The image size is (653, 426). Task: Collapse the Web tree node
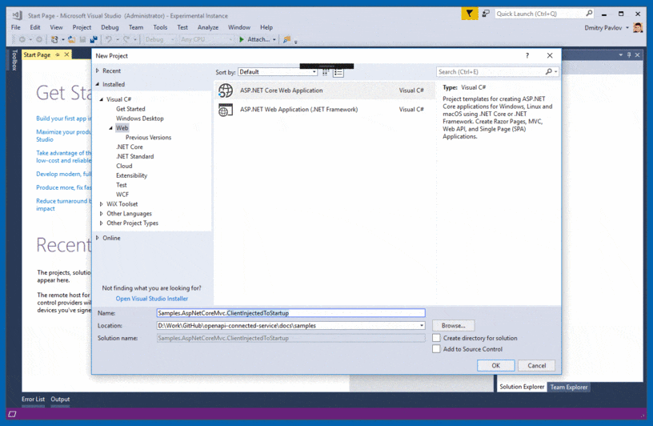tap(110, 128)
